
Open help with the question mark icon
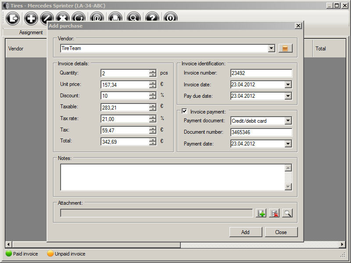152,18
